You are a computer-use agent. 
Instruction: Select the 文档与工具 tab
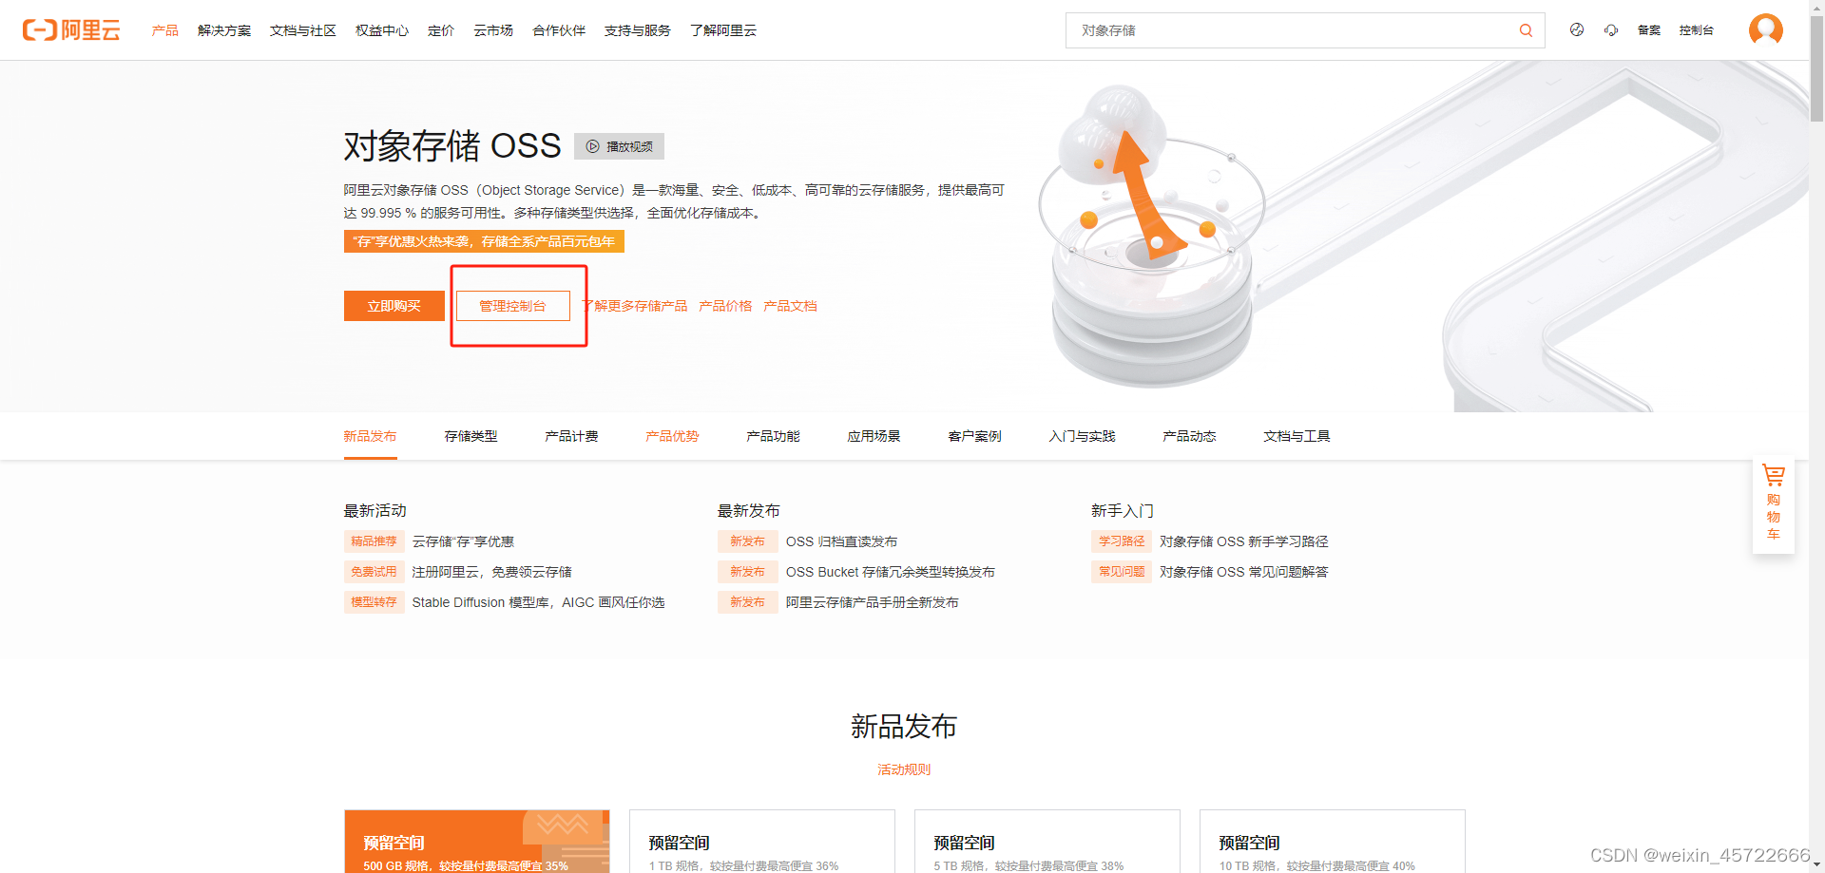point(1297,436)
